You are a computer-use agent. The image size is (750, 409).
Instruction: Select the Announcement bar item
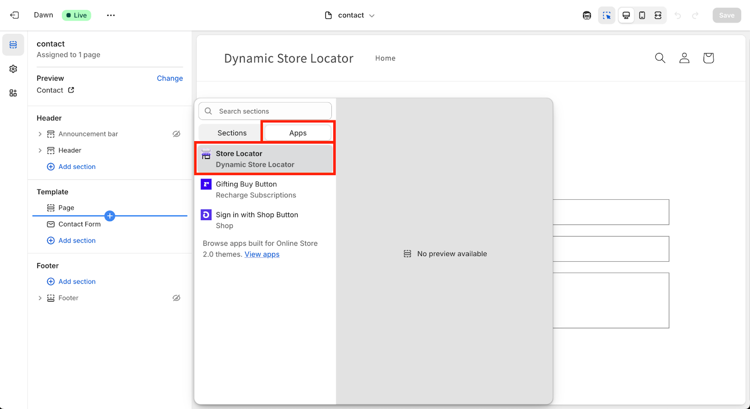pos(88,134)
